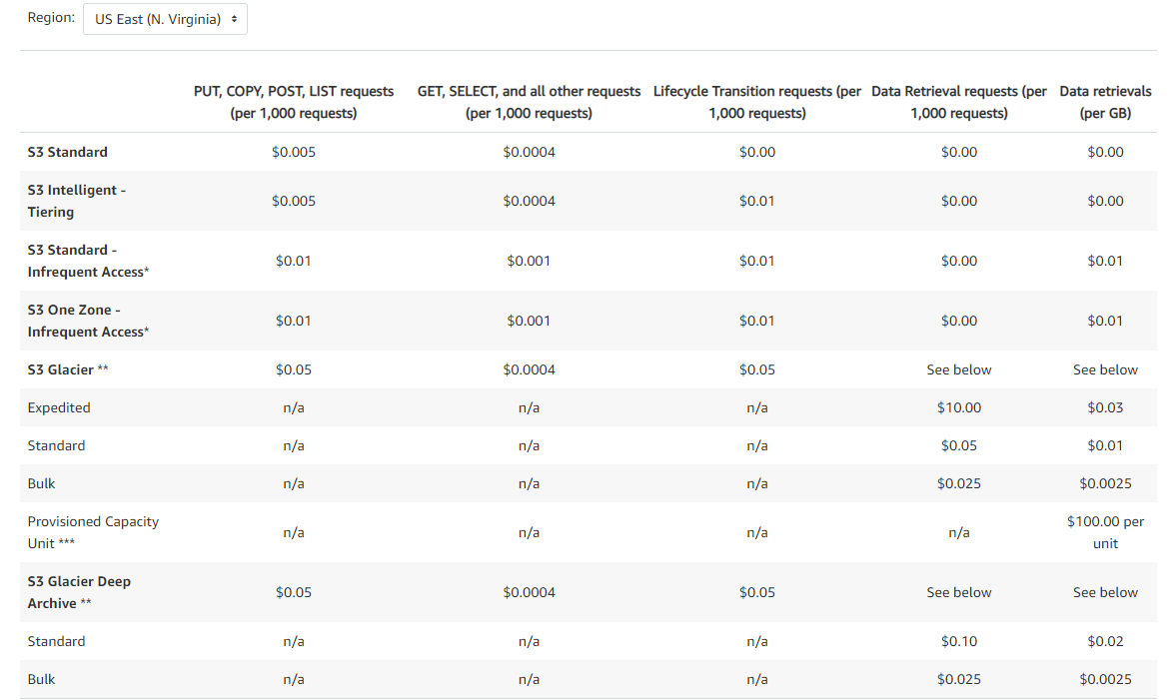This screenshot has width=1174, height=700.
Task: Click the "$0.001" GET price for S3 Standard-IA
Action: pos(529,261)
